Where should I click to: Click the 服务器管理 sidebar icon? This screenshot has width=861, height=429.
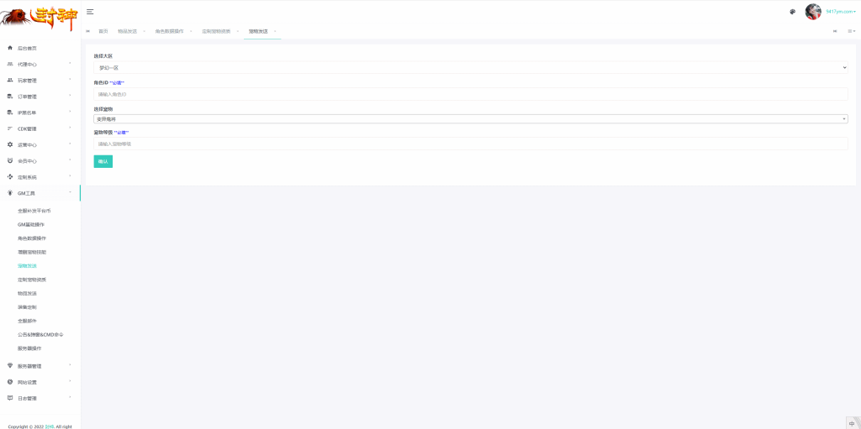click(x=10, y=366)
